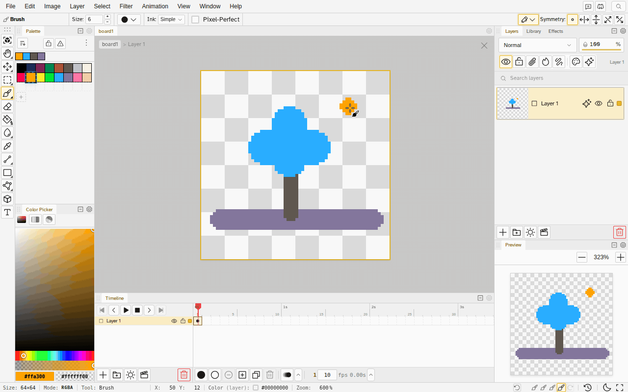The image size is (628, 392).
Task: Select the Rectangular Selection tool
Action: coord(7,80)
